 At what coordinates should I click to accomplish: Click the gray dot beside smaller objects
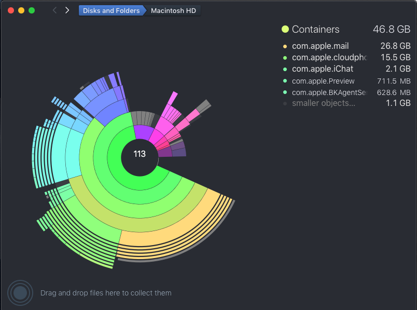tap(284, 103)
